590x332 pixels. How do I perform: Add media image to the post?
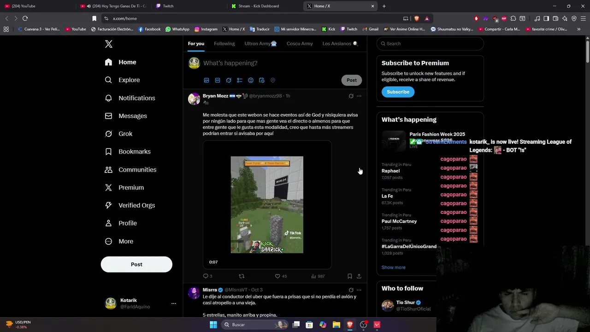click(206, 80)
